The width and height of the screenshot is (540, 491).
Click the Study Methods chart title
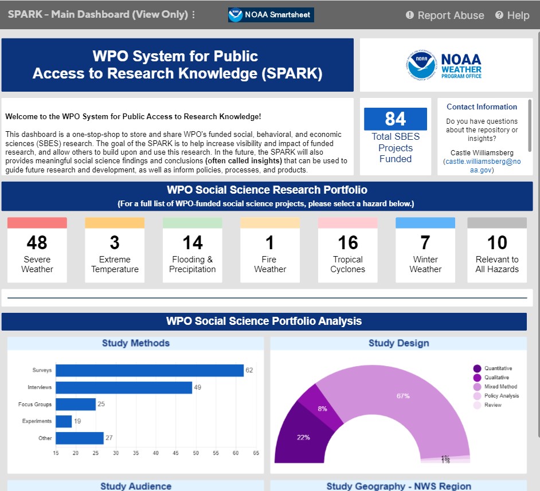click(136, 343)
